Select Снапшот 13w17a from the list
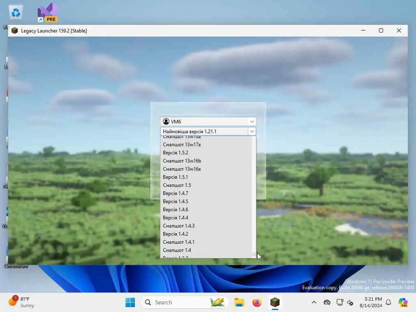The width and height of the screenshot is (416, 312). pos(206,145)
